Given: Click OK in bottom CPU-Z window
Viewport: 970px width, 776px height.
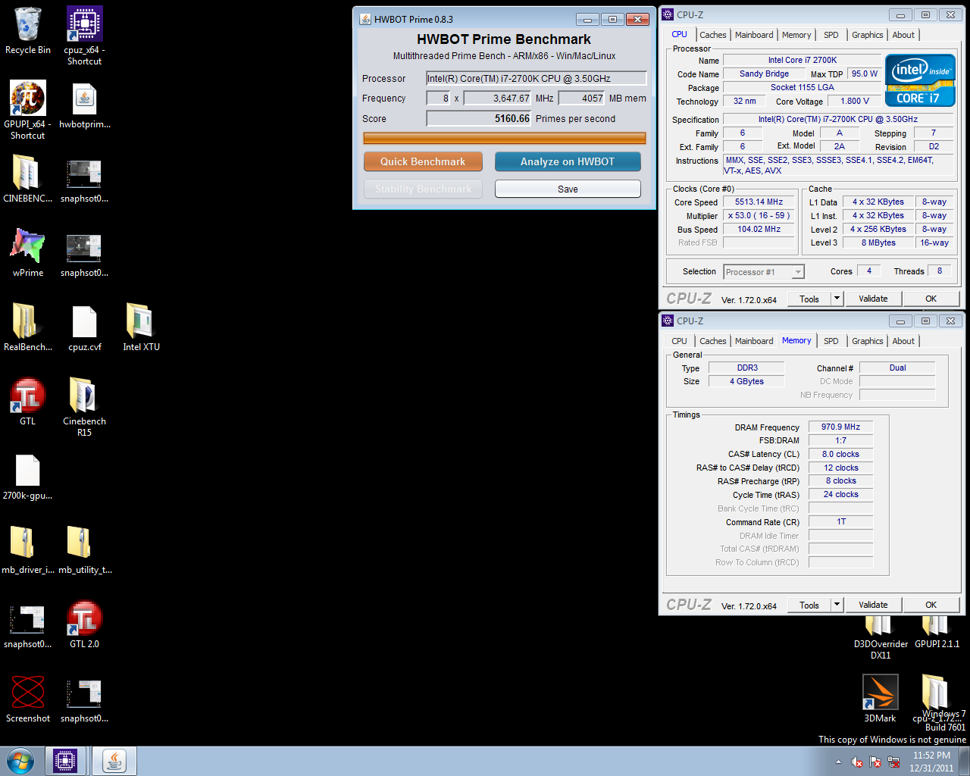Looking at the screenshot, I should point(931,605).
